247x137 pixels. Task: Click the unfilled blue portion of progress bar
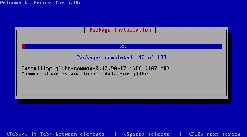[123, 47]
